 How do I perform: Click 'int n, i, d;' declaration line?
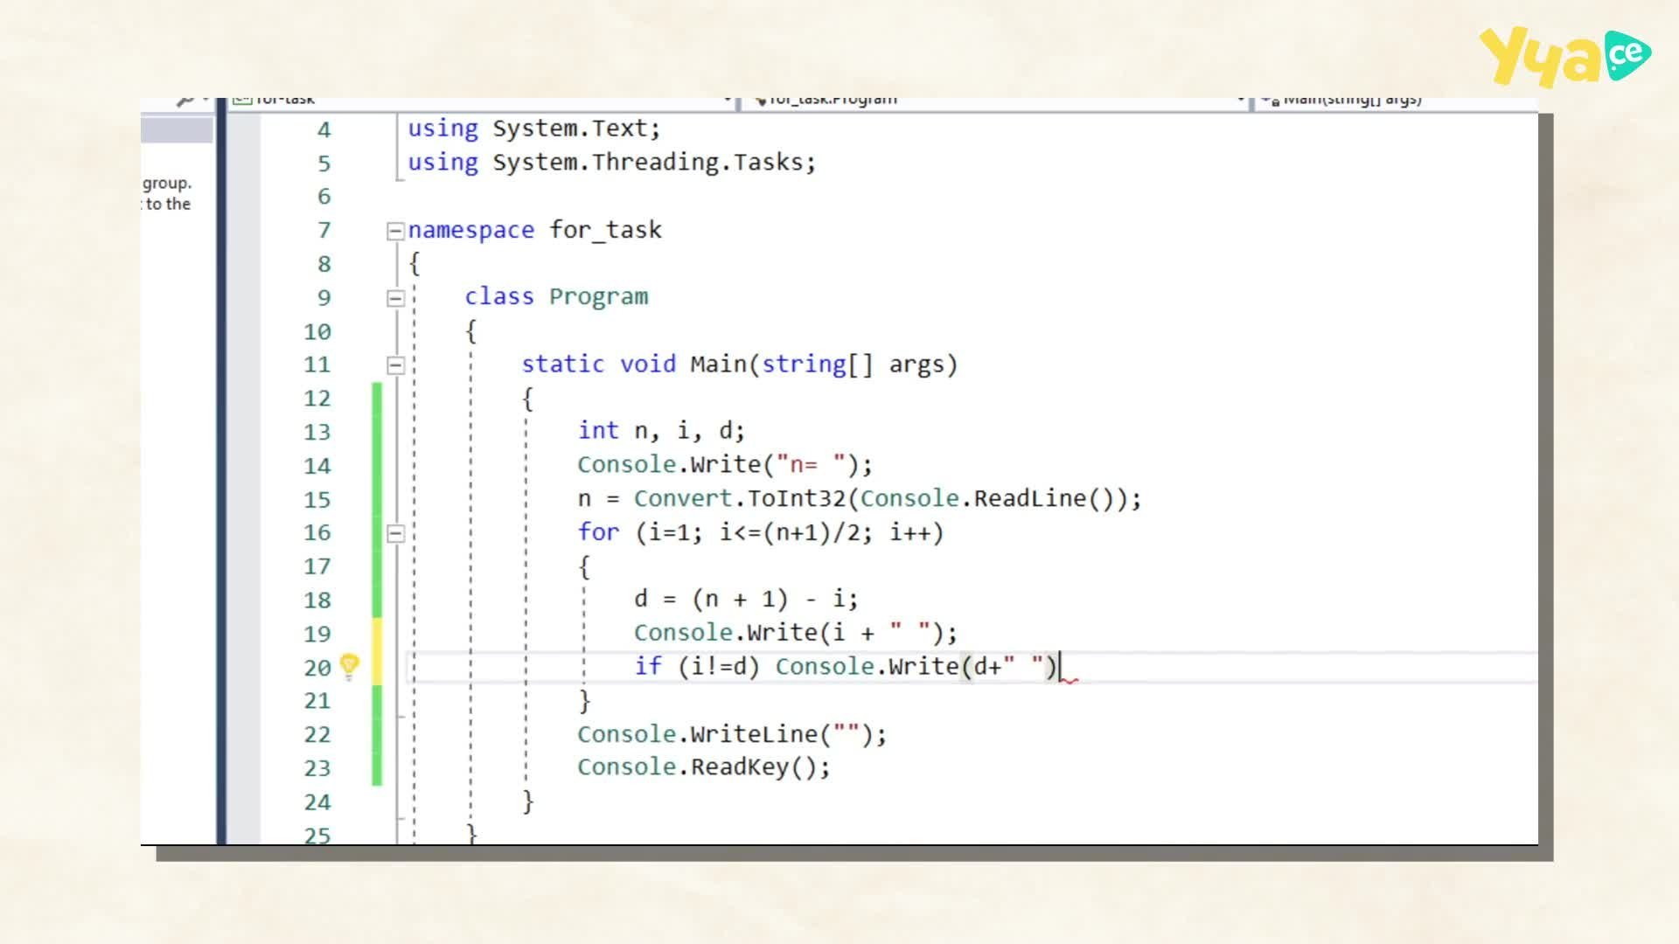661,431
